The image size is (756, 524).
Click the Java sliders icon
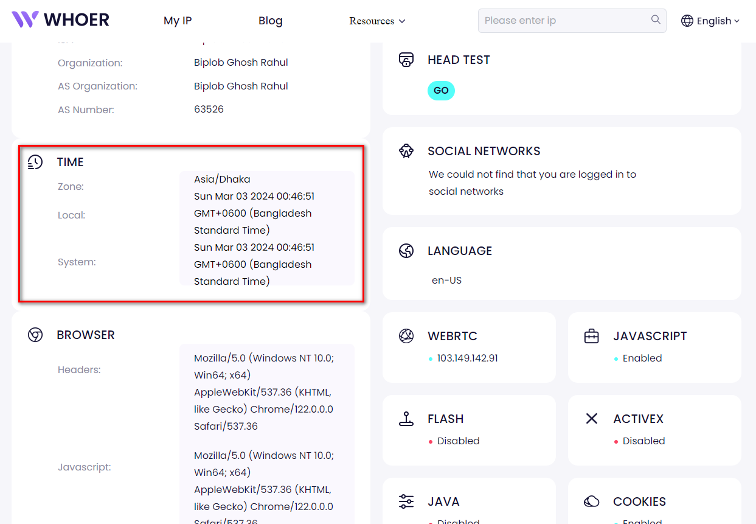pyautogui.click(x=406, y=501)
